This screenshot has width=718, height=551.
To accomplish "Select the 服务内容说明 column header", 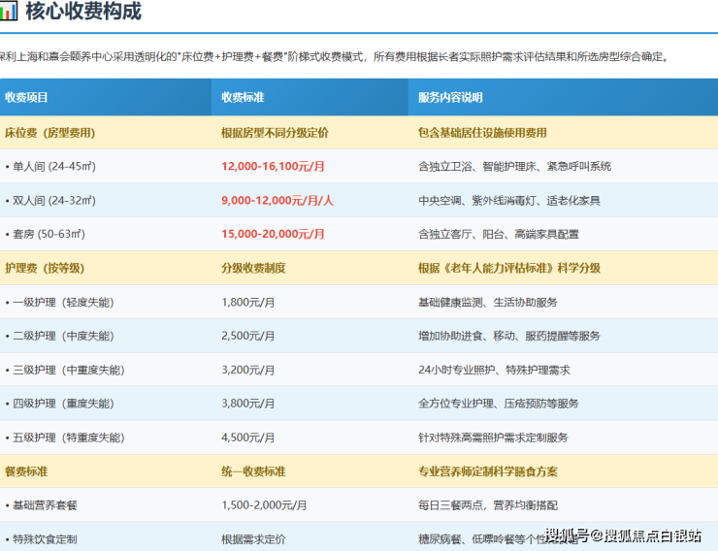I will coord(450,97).
